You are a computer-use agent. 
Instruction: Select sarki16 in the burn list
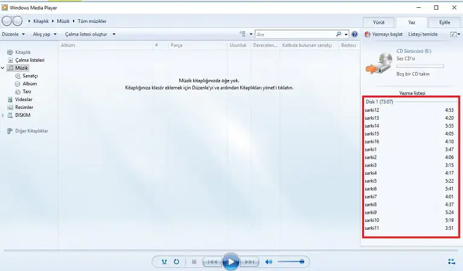point(410,142)
